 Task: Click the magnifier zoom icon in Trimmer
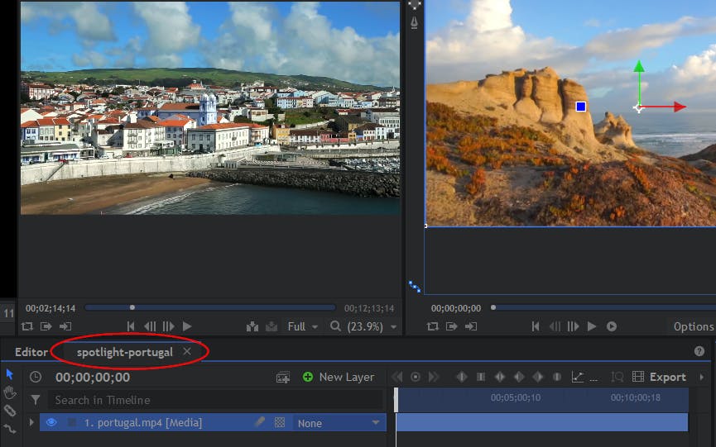click(335, 326)
